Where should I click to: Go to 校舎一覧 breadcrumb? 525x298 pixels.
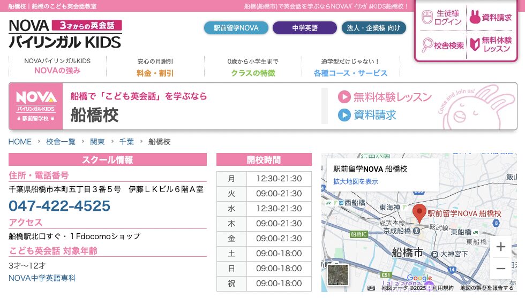tap(61, 142)
